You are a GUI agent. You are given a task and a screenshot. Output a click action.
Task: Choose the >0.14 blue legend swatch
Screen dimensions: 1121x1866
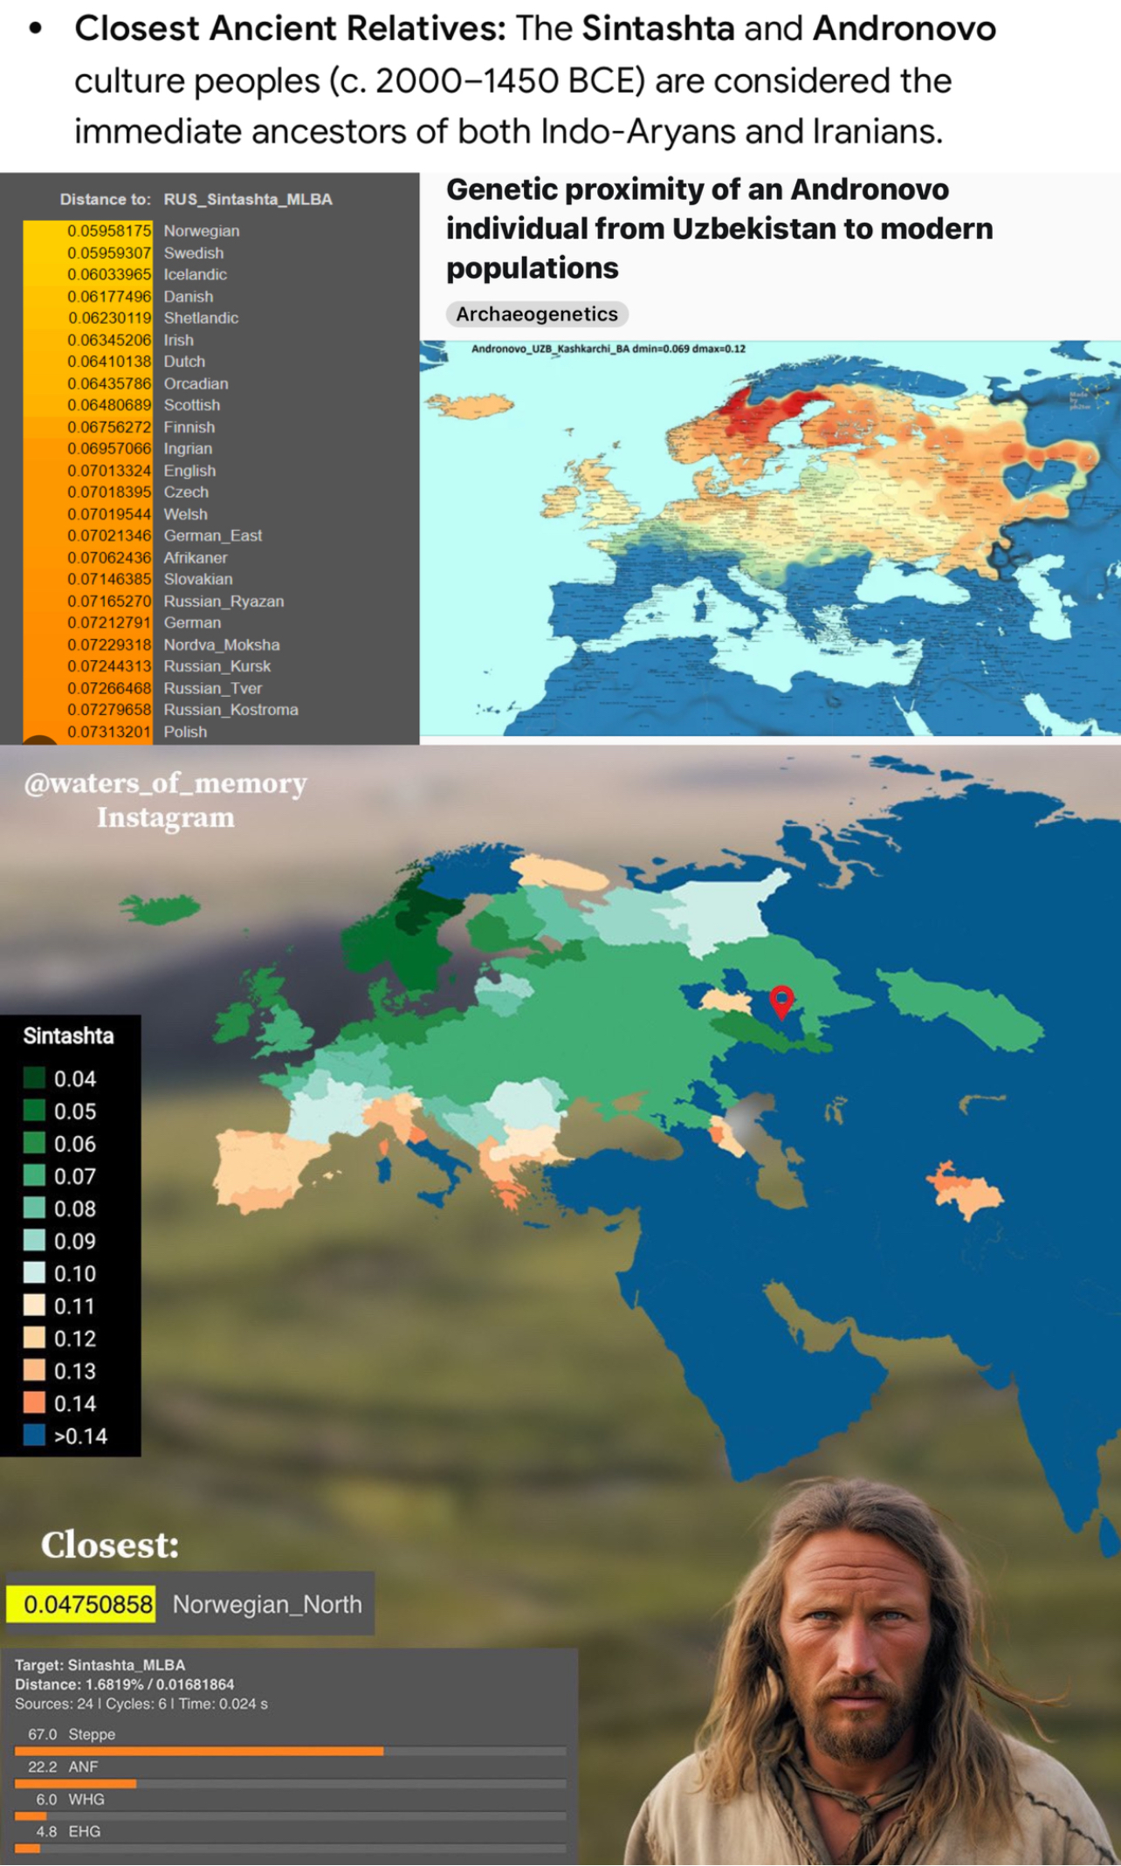pyautogui.click(x=34, y=1436)
